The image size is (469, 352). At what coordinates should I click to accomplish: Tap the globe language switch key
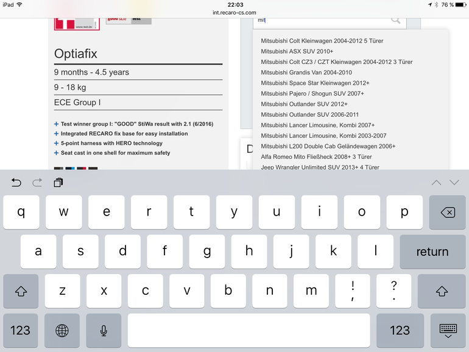pos(62,330)
